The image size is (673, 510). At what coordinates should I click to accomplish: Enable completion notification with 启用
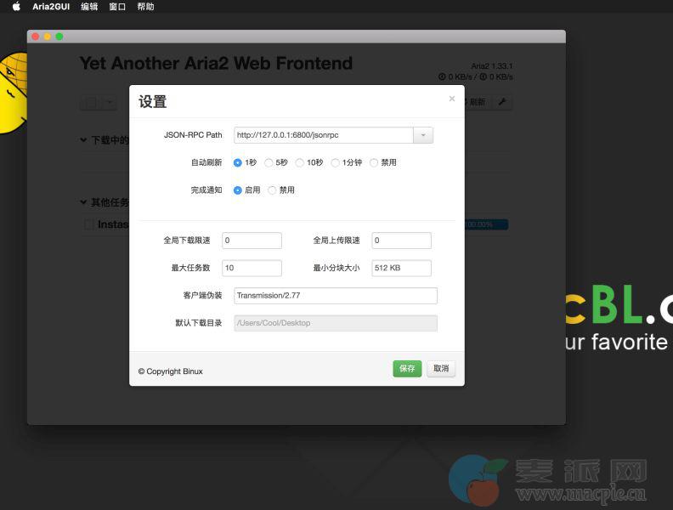pos(238,190)
